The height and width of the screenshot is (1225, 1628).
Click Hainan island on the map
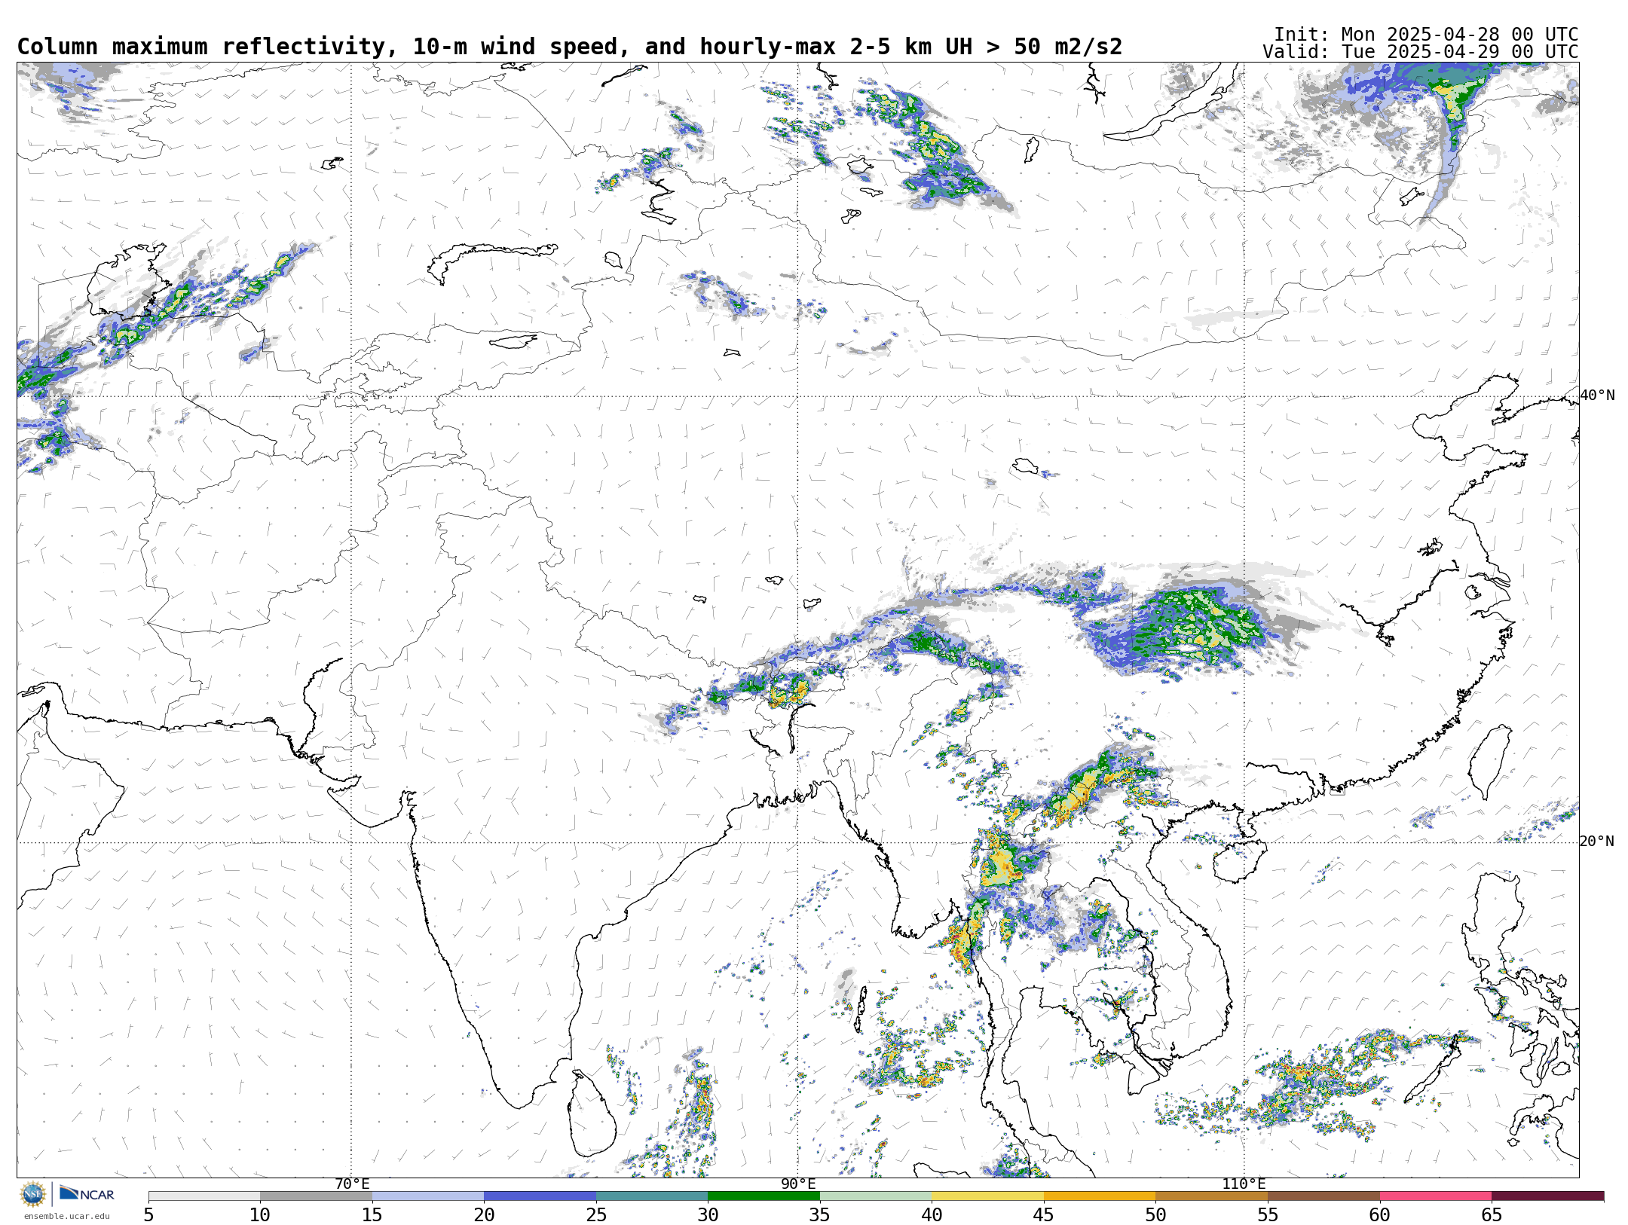[1239, 862]
